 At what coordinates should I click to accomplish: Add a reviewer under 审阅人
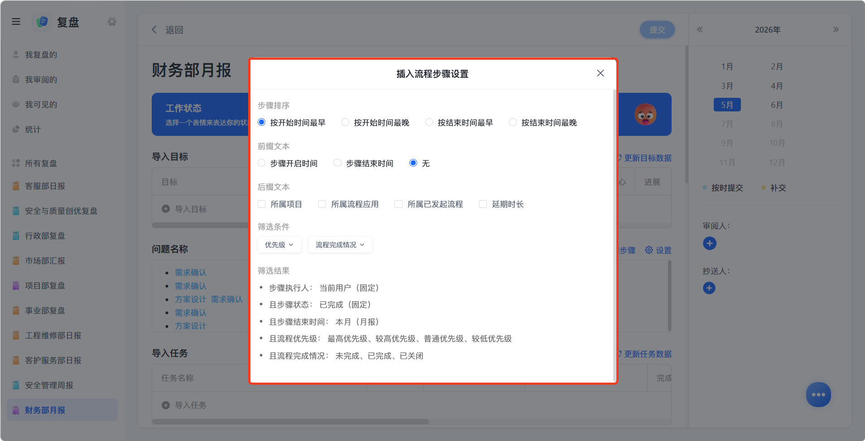(710, 244)
